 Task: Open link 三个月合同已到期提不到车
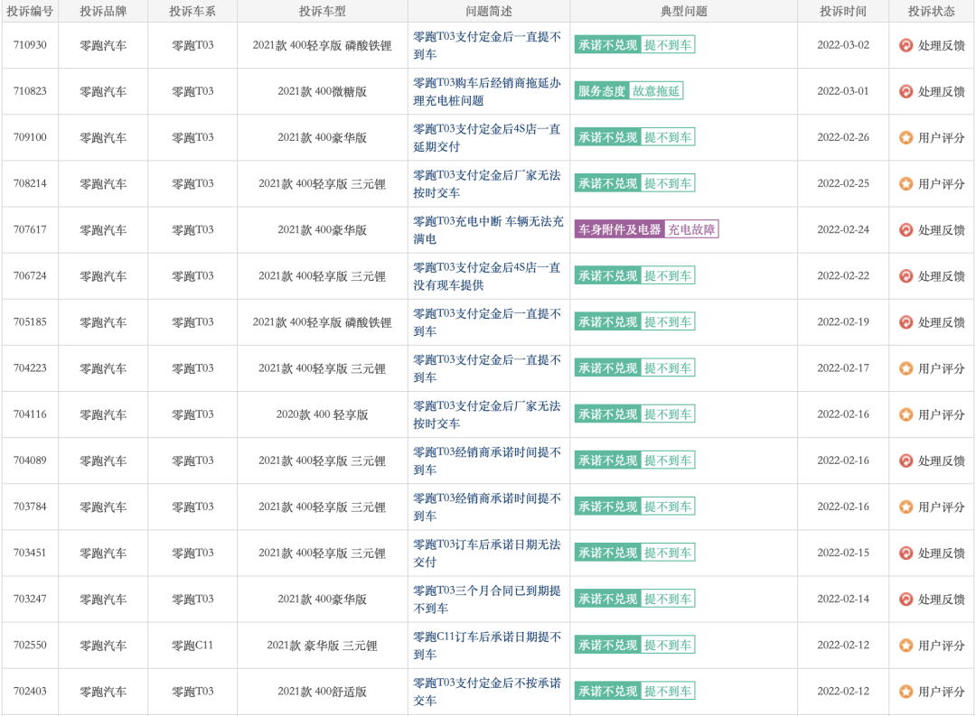[487, 599]
